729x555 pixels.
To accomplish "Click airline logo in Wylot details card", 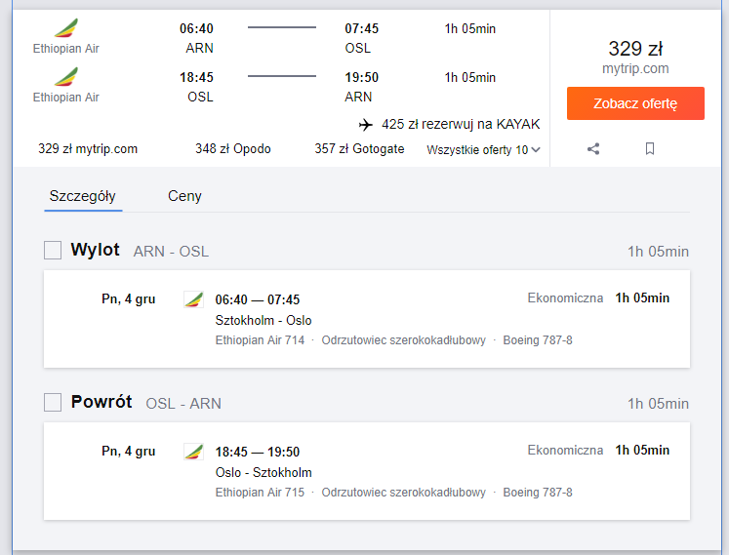I will coord(193,299).
